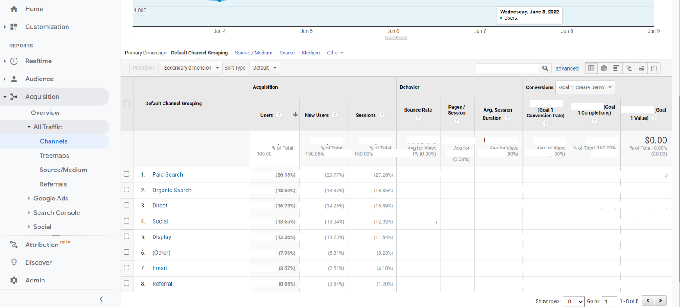
Task: Switch to Comparison view icon
Action: coord(629,68)
